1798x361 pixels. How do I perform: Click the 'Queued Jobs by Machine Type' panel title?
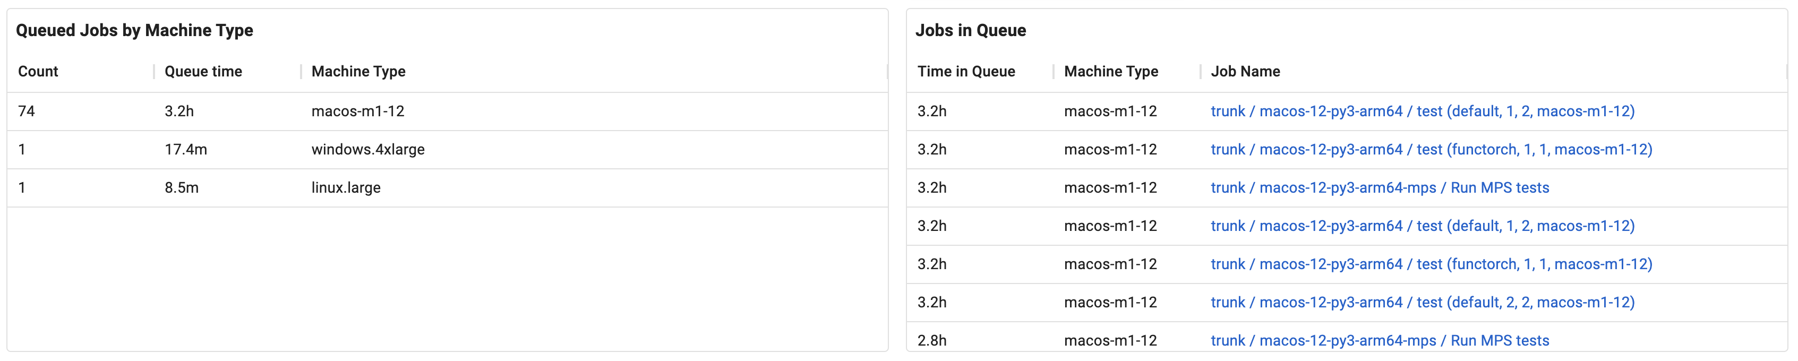pos(136,30)
